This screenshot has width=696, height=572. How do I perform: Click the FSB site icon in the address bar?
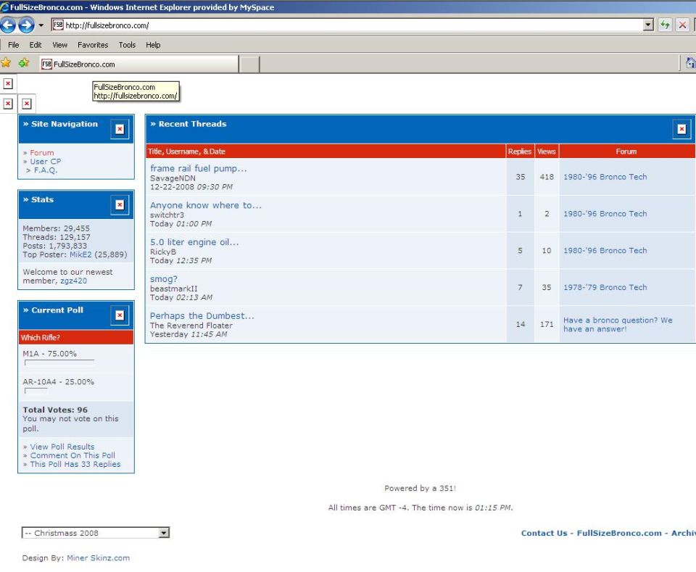coord(58,25)
